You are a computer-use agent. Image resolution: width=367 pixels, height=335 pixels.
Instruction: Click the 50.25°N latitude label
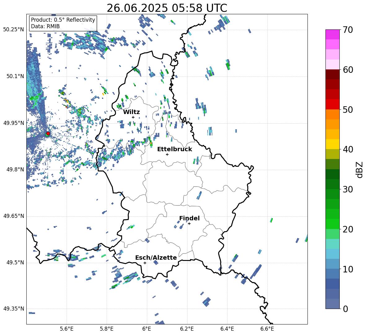14,30
